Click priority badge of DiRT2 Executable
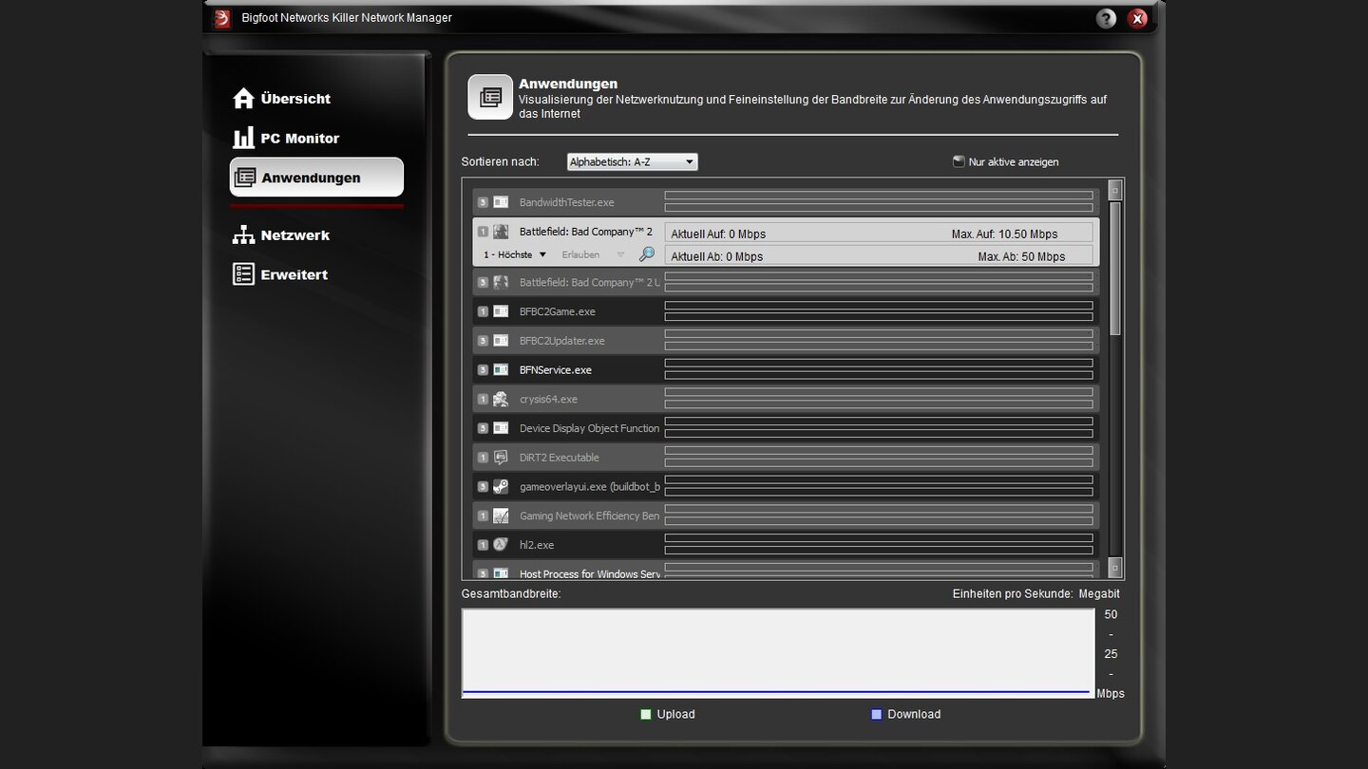Image resolution: width=1368 pixels, height=769 pixels. tap(483, 458)
